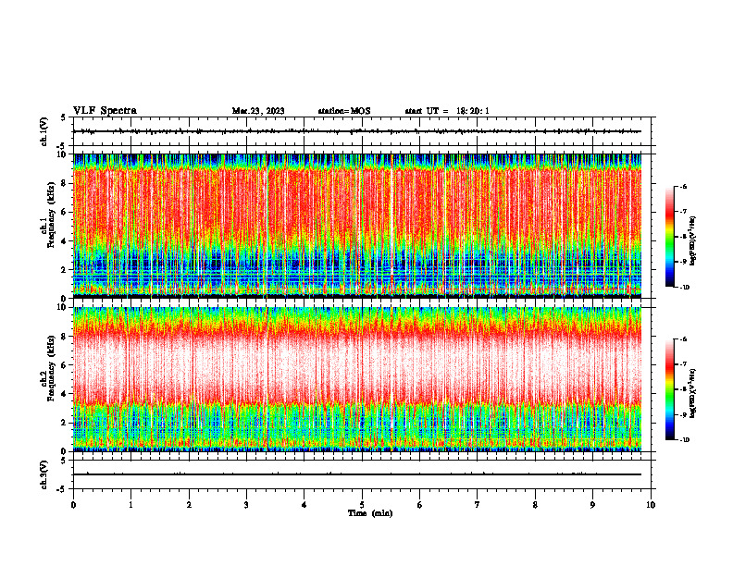Select the date text "Mar.23, 2023"

258,111
